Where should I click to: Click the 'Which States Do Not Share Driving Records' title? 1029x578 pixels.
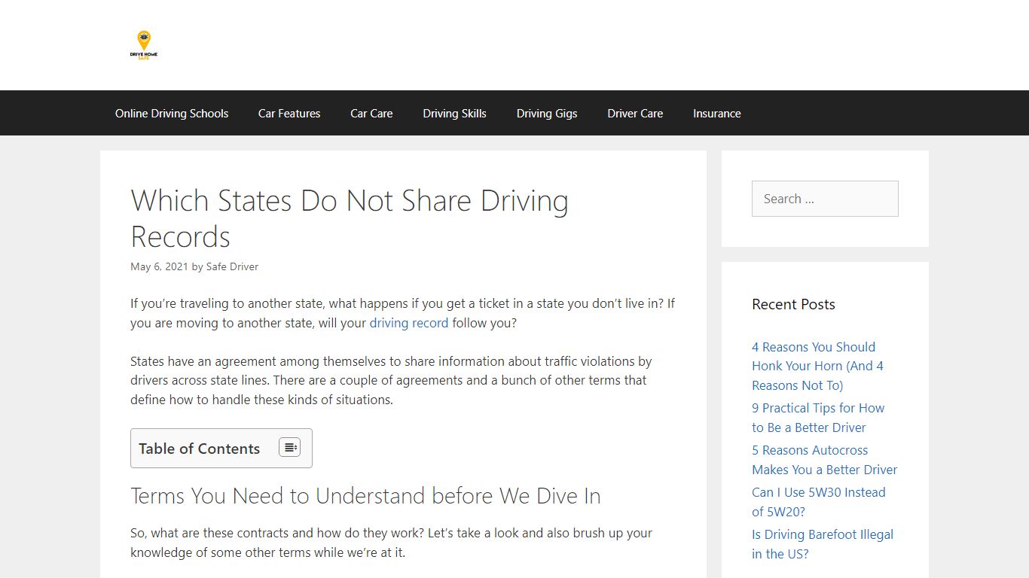pyautogui.click(x=350, y=218)
